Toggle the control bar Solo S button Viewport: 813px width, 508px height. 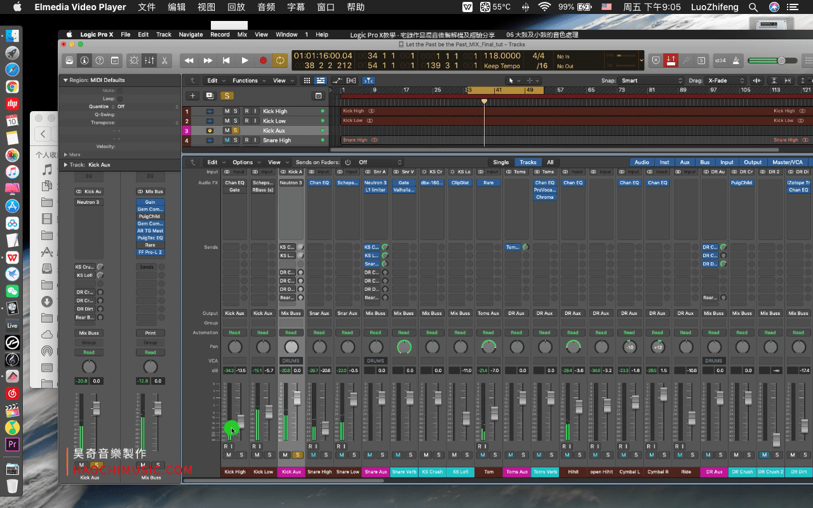[701, 60]
